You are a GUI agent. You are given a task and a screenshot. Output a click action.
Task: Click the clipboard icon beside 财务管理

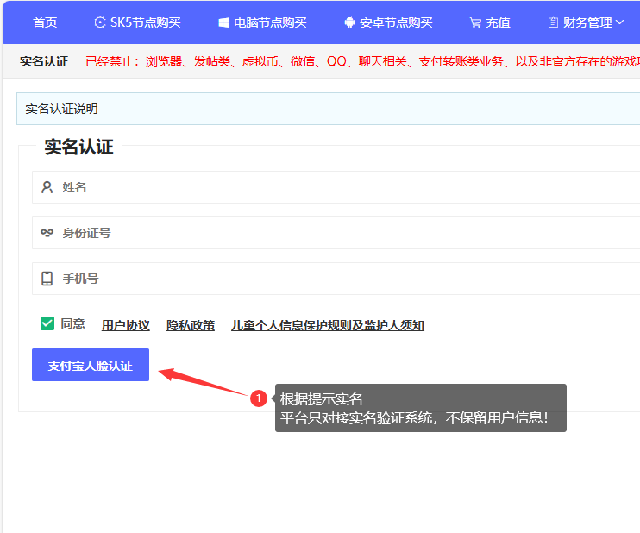[x=553, y=22]
